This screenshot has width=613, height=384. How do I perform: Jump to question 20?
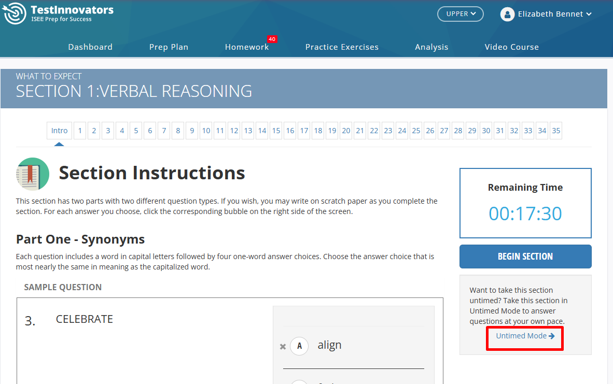tap(346, 131)
